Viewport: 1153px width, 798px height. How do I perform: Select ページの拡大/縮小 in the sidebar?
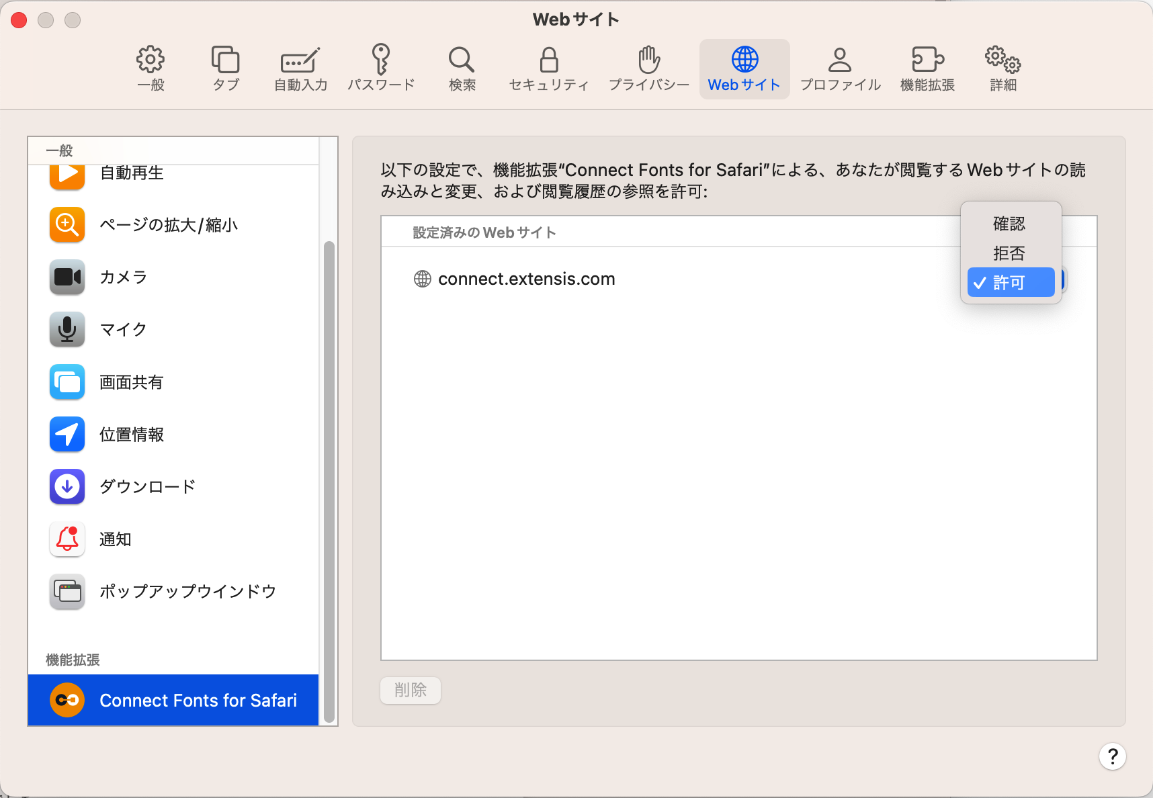point(173,224)
